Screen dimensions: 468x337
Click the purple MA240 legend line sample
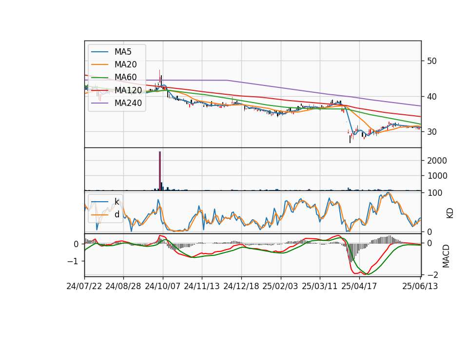click(x=99, y=104)
